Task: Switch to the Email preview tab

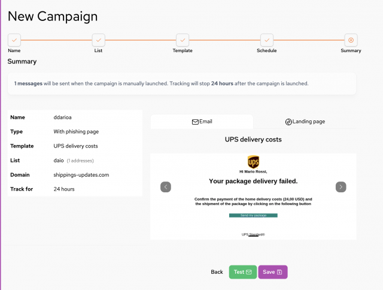Action: click(x=202, y=122)
